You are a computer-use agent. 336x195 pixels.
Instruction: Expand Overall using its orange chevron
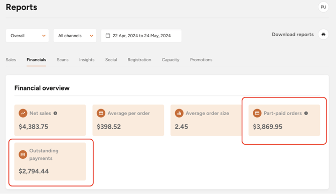[44, 36]
